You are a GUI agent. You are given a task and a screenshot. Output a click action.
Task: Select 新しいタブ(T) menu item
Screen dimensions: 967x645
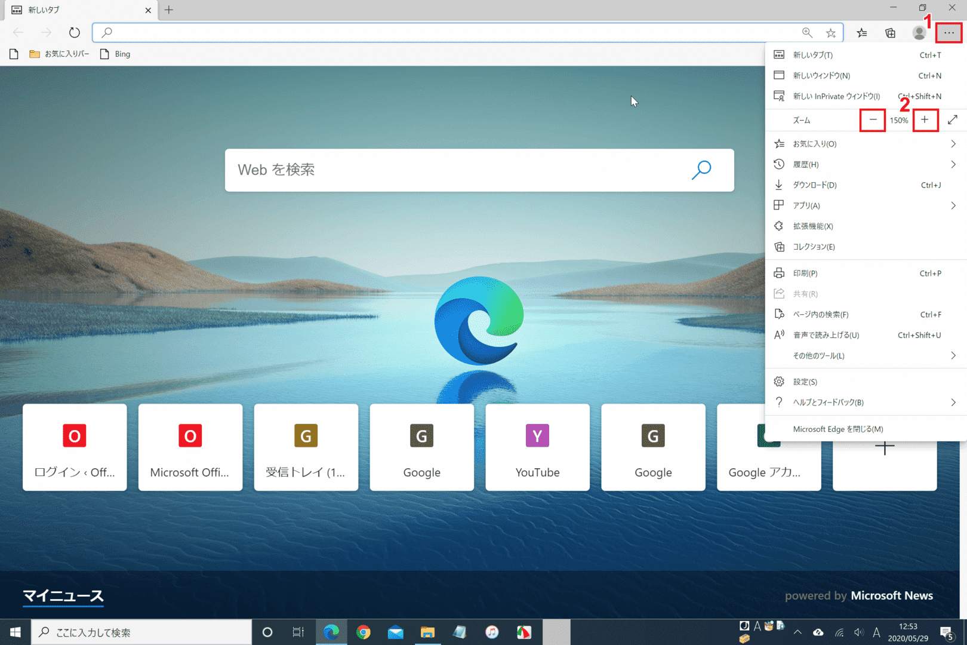tap(866, 55)
